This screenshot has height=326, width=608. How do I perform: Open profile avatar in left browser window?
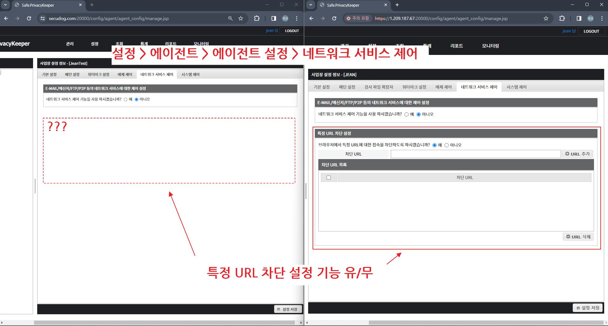click(285, 18)
